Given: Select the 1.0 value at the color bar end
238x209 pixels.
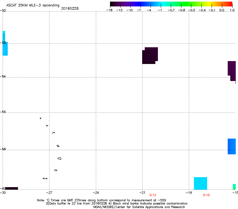Looking at the screenshot, I should click(232, 10).
